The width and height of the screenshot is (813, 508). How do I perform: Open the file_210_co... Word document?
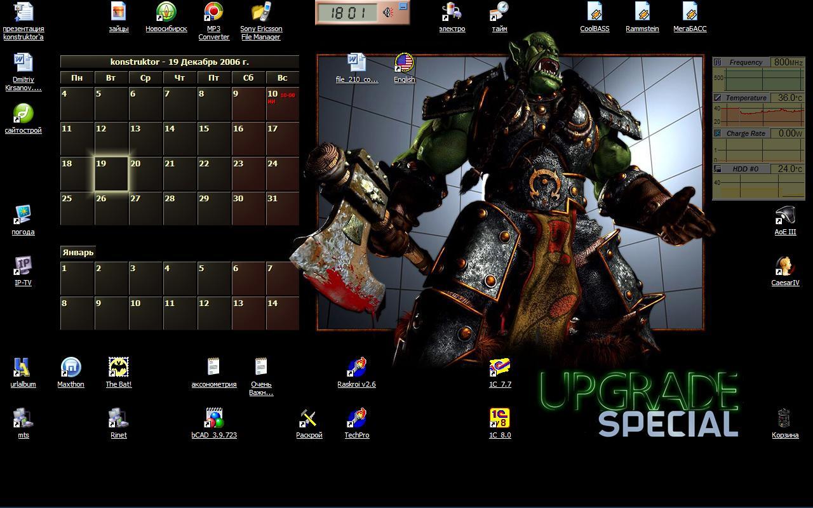[356, 63]
